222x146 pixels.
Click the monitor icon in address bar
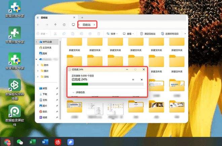[x=73, y=25]
